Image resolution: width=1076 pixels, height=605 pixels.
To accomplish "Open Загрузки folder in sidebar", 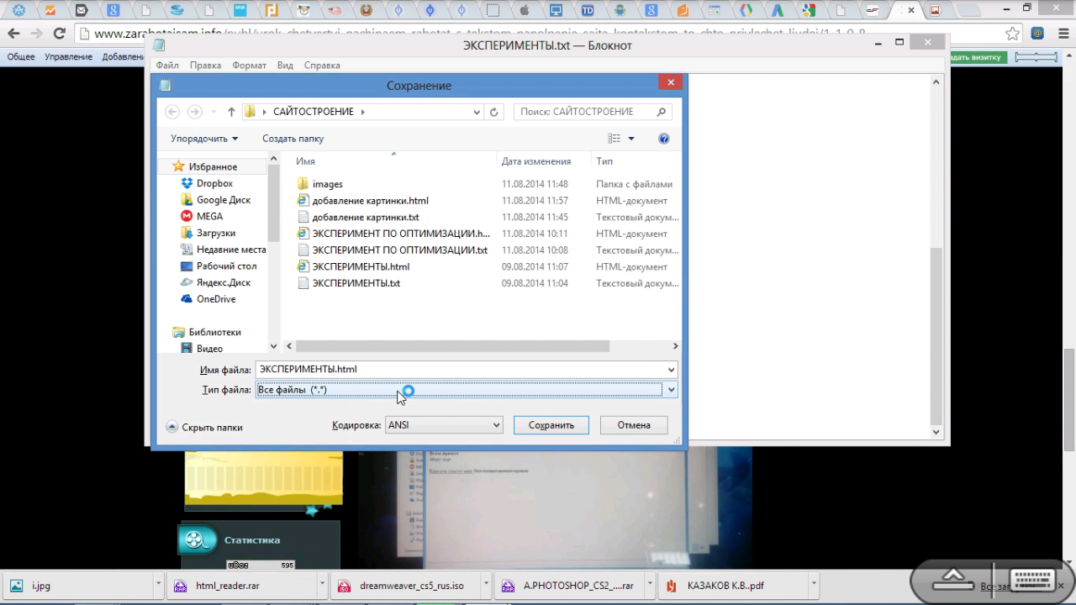I will (208, 233).
